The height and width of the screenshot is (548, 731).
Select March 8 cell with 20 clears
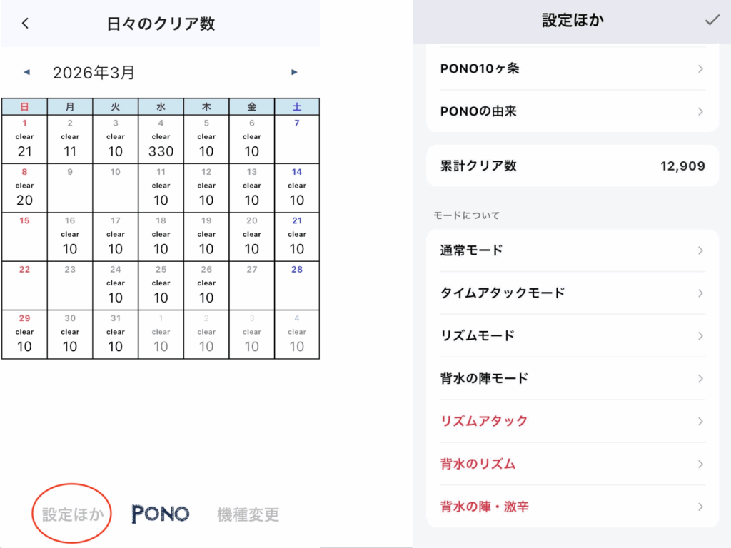pyautogui.click(x=25, y=188)
